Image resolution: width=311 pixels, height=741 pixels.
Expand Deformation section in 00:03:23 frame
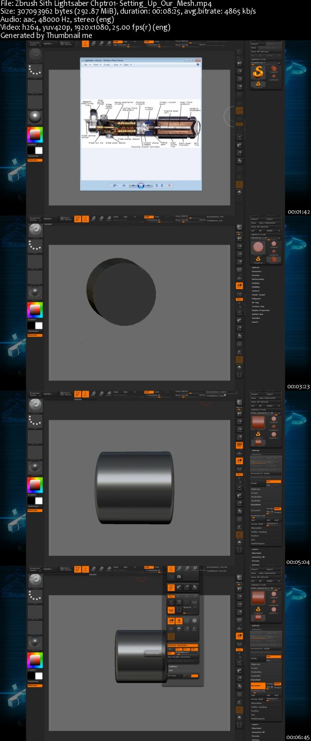[258, 279]
